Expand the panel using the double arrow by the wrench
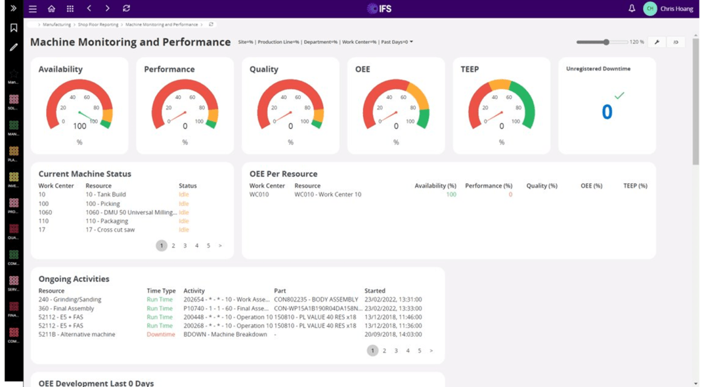This screenshot has height=387, width=704. pos(676,42)
